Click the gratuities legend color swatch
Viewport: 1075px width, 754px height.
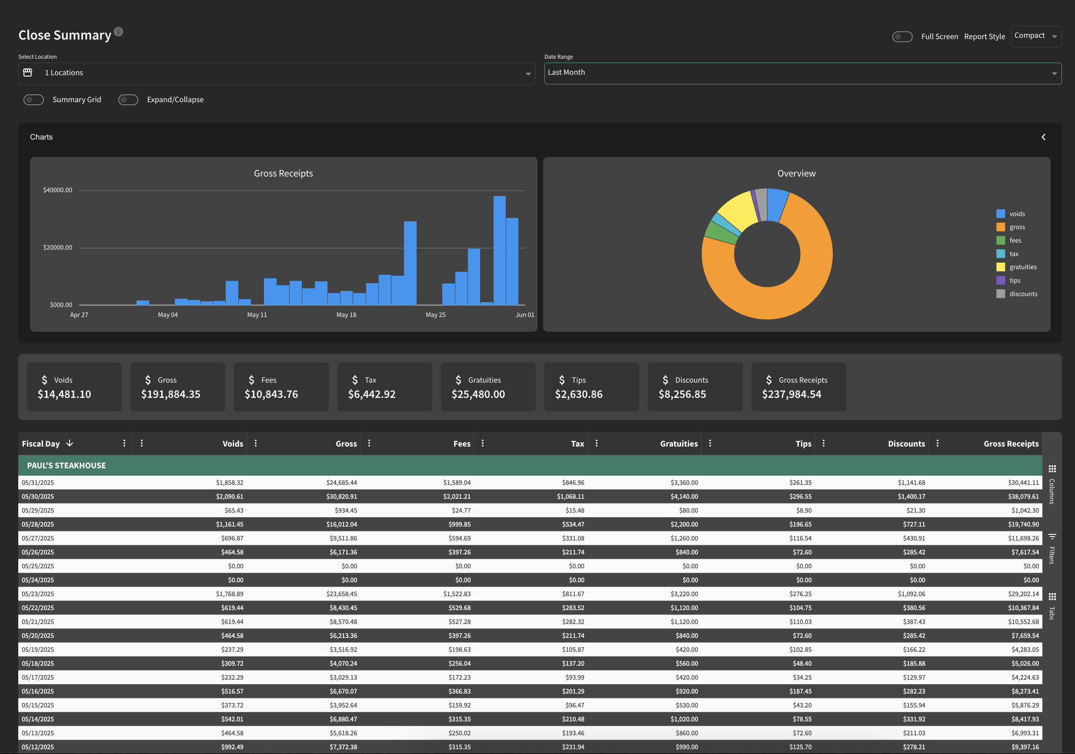(x=1001, y=267)
